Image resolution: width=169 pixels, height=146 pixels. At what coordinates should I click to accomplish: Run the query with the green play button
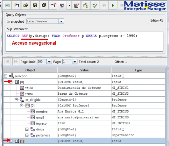click(113, 5)
